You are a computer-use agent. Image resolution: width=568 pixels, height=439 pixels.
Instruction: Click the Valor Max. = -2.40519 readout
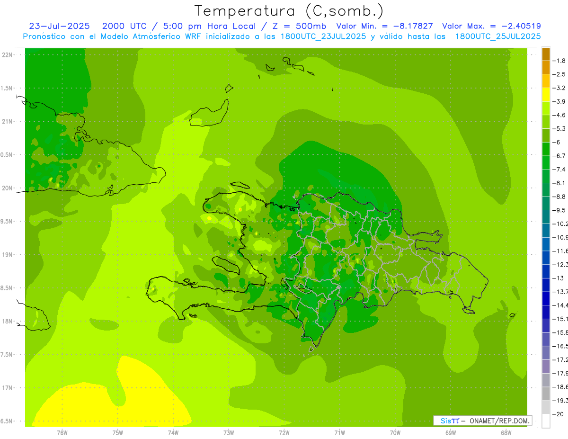[x=491, y=26]
